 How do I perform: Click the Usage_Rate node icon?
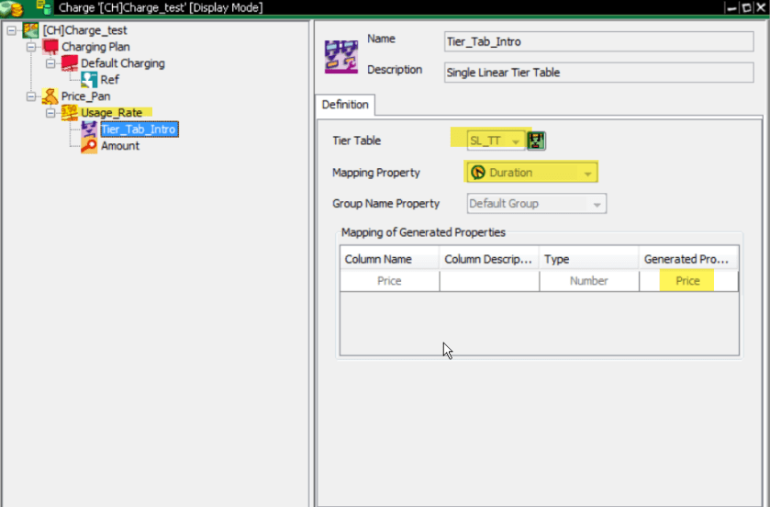pyautogui.click(x=69, y=112)
